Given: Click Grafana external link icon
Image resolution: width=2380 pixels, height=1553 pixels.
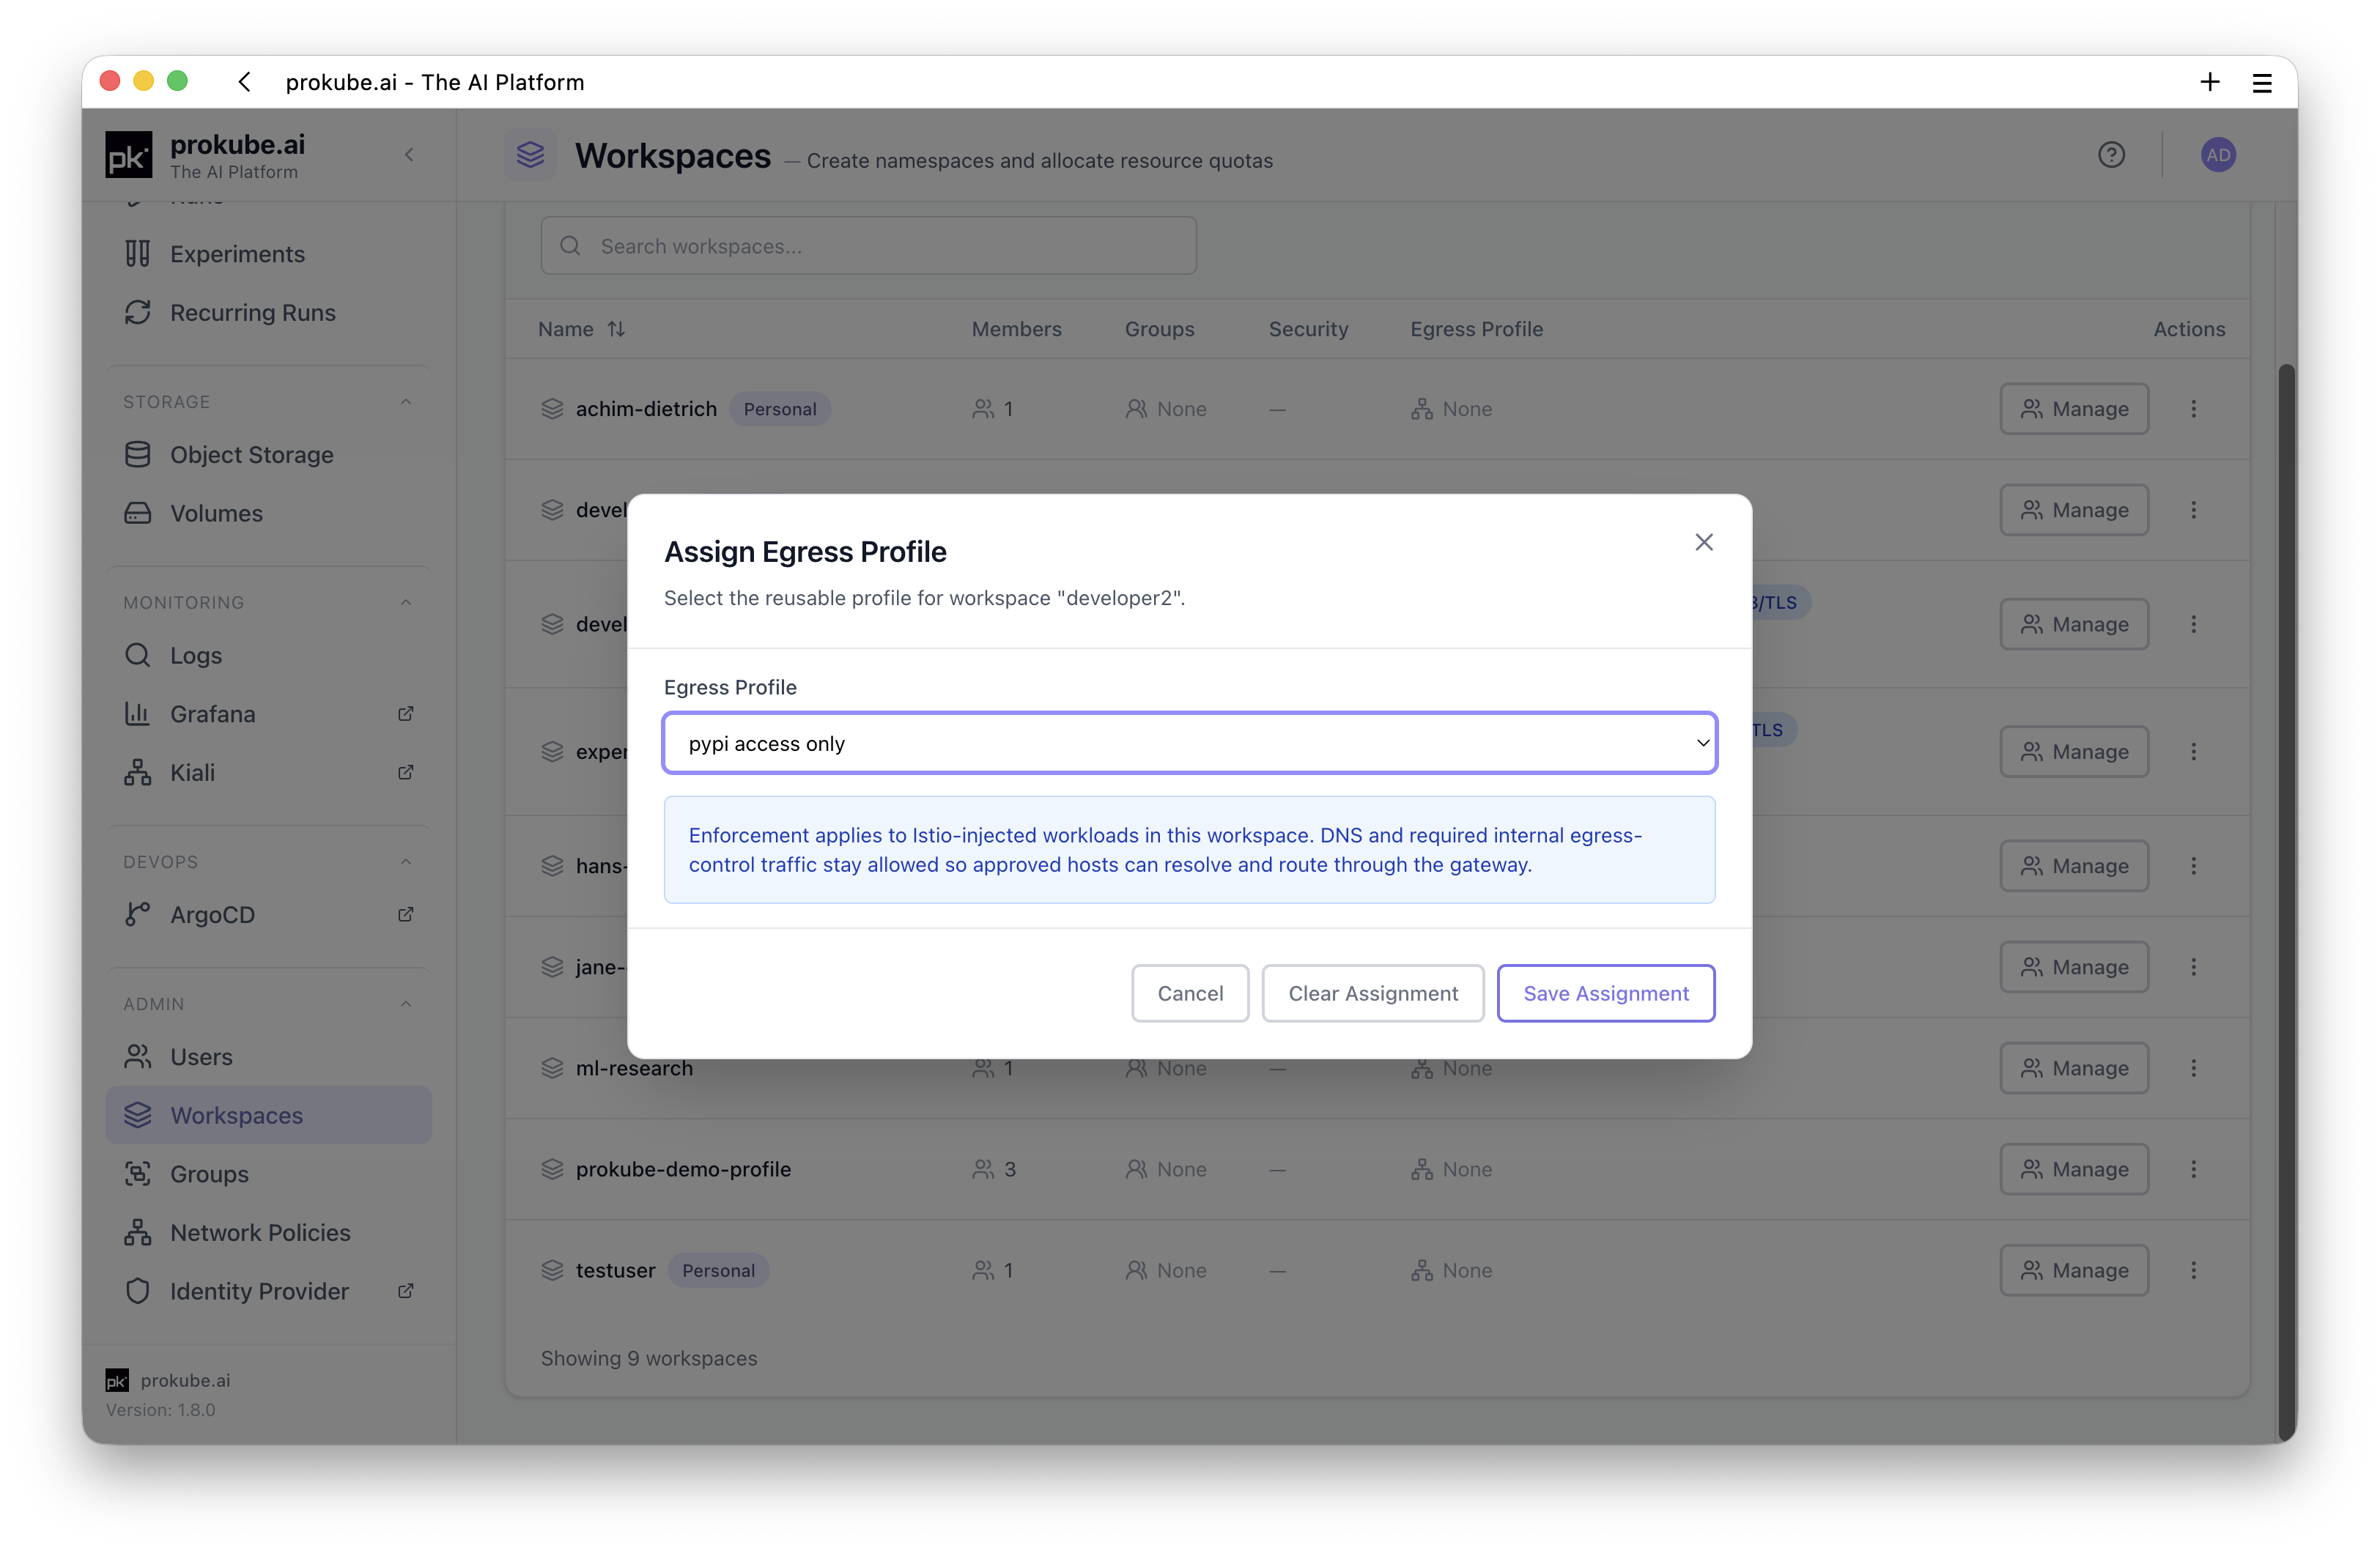Looking at the screenshot, I should [405, 714].
